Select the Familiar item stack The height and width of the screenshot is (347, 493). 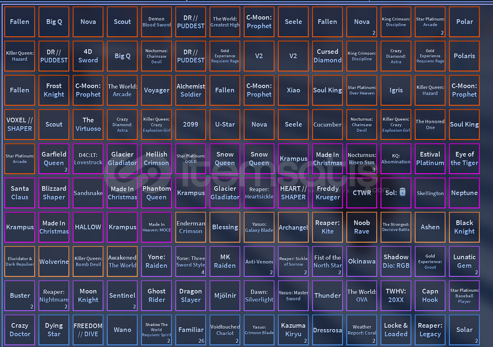(x=191, y=330)
